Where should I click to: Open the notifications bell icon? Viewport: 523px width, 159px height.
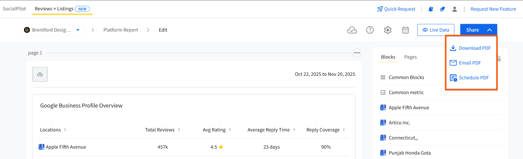click(431, 9)
